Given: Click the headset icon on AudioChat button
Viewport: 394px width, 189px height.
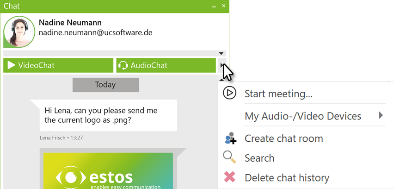Looking at the screenshot, I should (123, 65).
